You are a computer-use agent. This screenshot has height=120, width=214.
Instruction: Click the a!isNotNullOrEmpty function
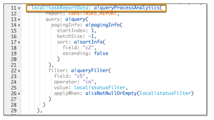click(x=111, y=93)
